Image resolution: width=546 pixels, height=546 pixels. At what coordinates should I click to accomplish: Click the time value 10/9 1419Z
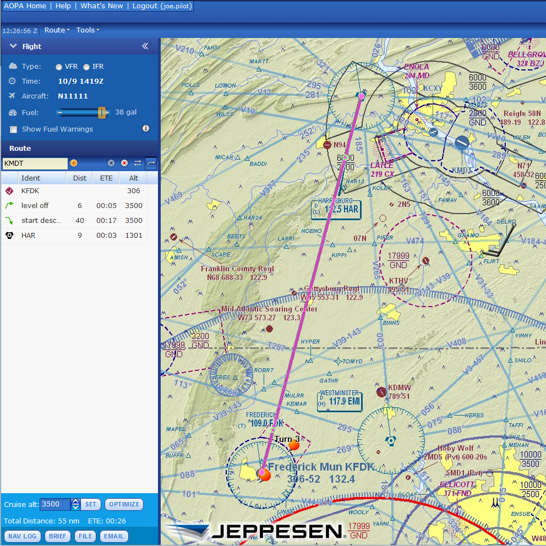(x=81, y=81)
